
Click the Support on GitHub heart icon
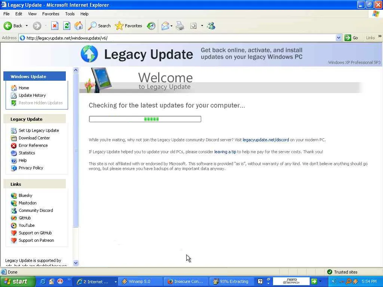(14, 233)
